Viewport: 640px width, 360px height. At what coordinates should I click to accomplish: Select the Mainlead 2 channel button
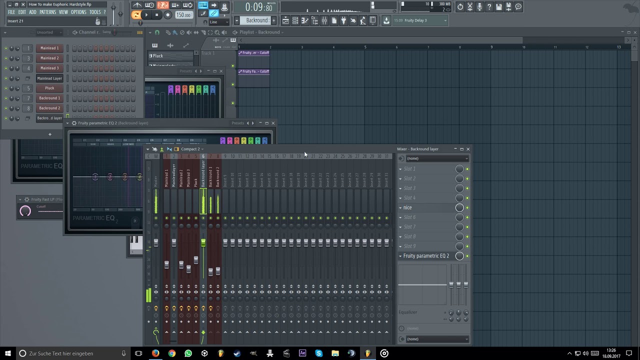(x=49, y=58)
